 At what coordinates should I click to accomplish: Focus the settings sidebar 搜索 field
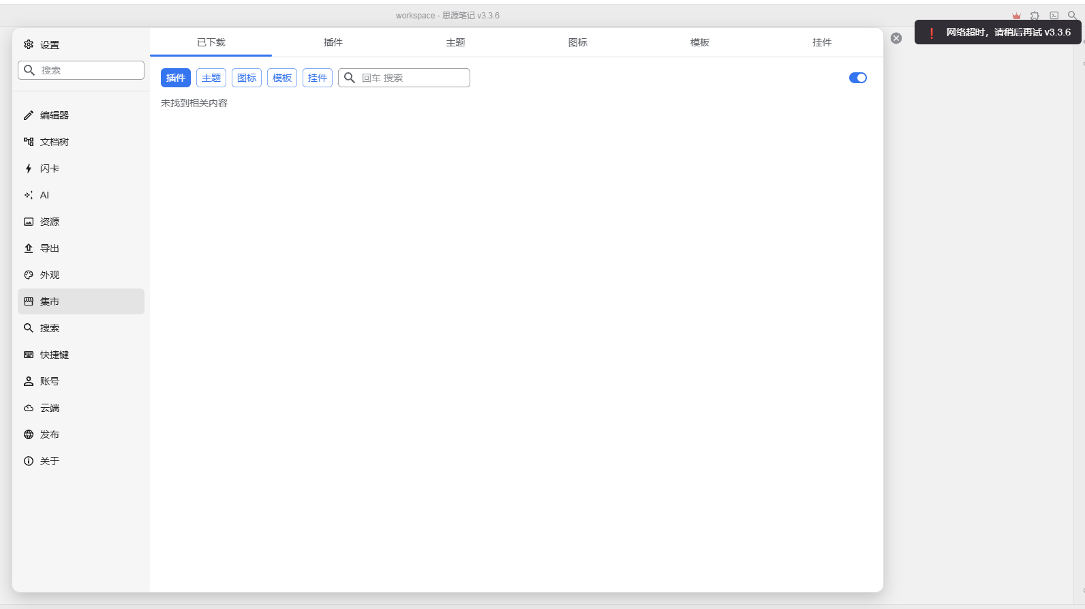coord(89,70)
